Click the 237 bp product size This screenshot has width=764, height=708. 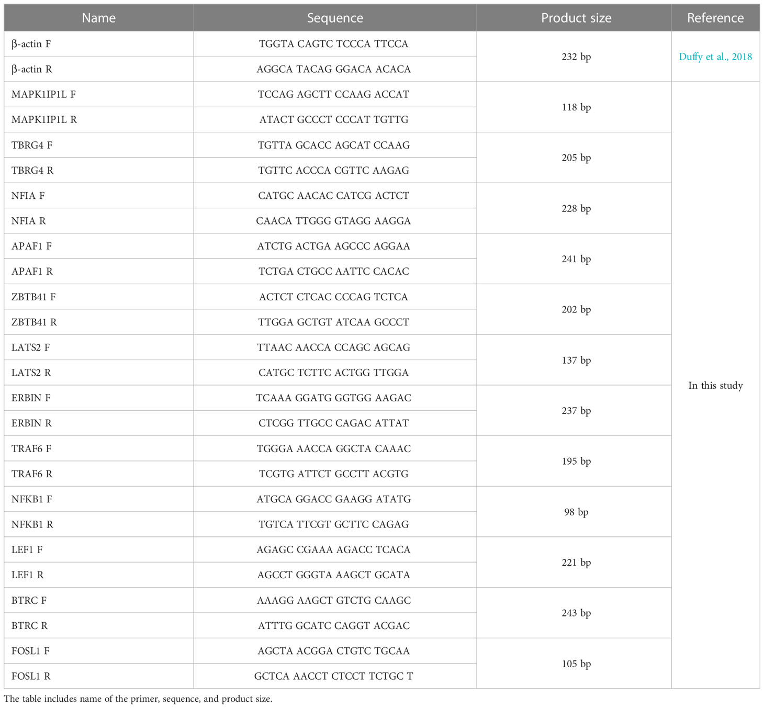576,411
